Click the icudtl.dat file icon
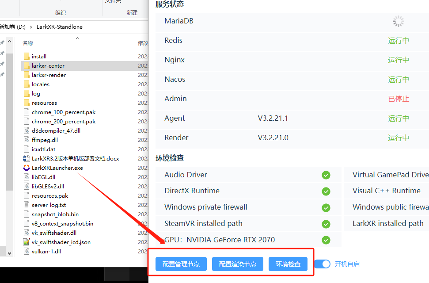Viewport: 429px width, 283px height. pos(27,149)
